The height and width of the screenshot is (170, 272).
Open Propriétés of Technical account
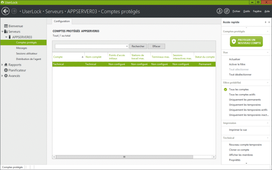coord(235,160)
